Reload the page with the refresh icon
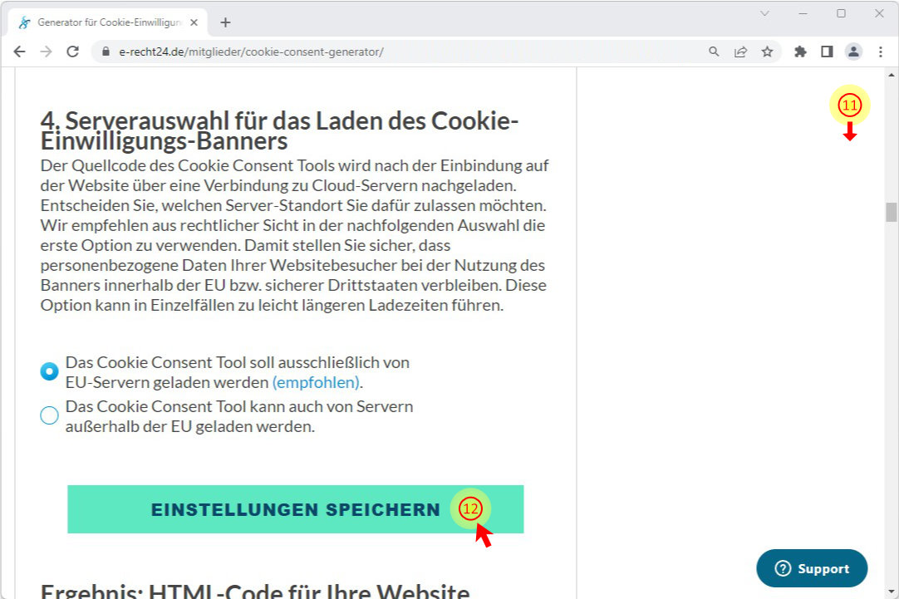This screenshot has height=599, width=899. coord(73,52)
